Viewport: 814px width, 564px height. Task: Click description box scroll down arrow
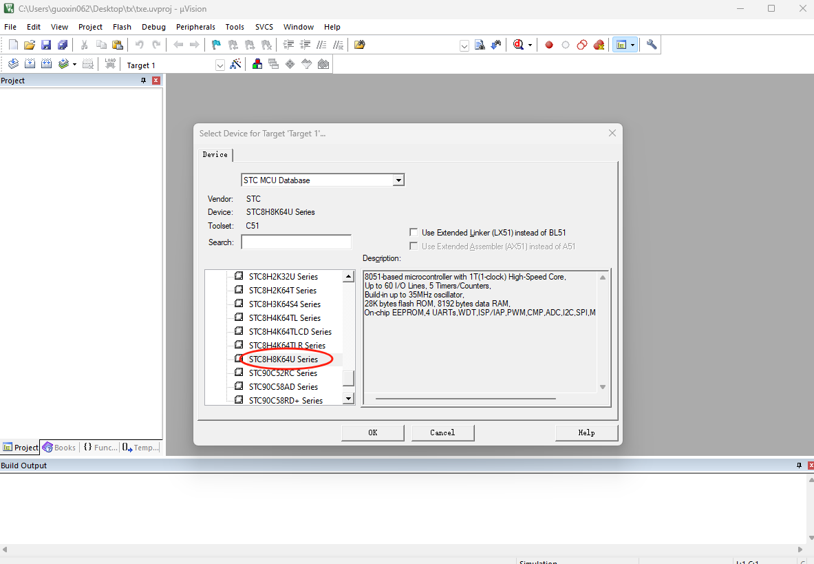(603, 387)
